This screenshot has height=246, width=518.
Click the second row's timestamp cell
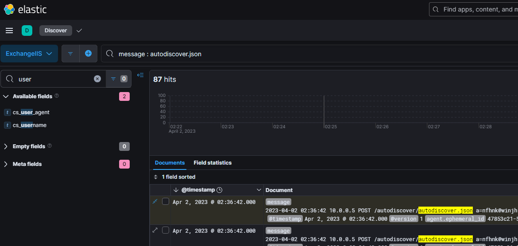pos(214,231)
